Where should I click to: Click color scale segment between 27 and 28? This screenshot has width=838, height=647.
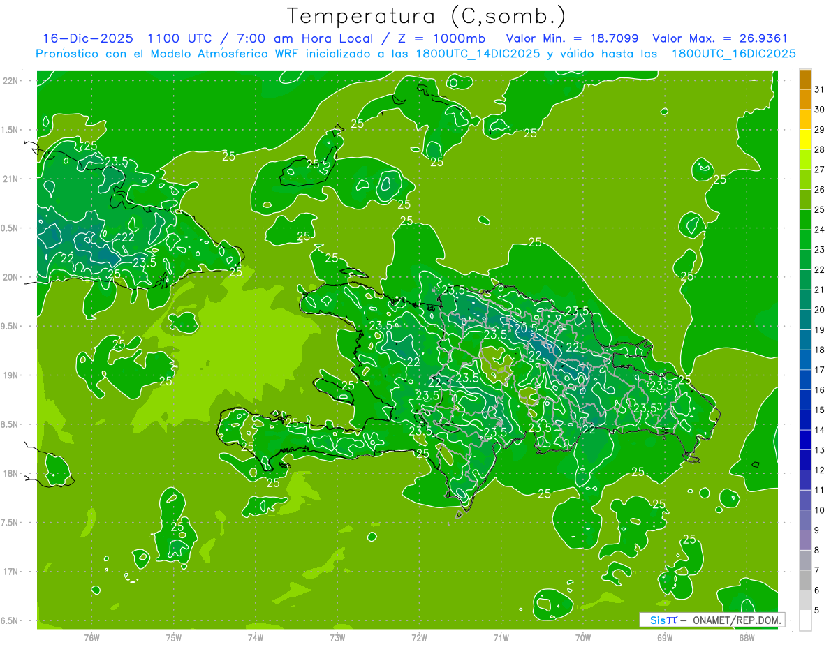point(805,160)
